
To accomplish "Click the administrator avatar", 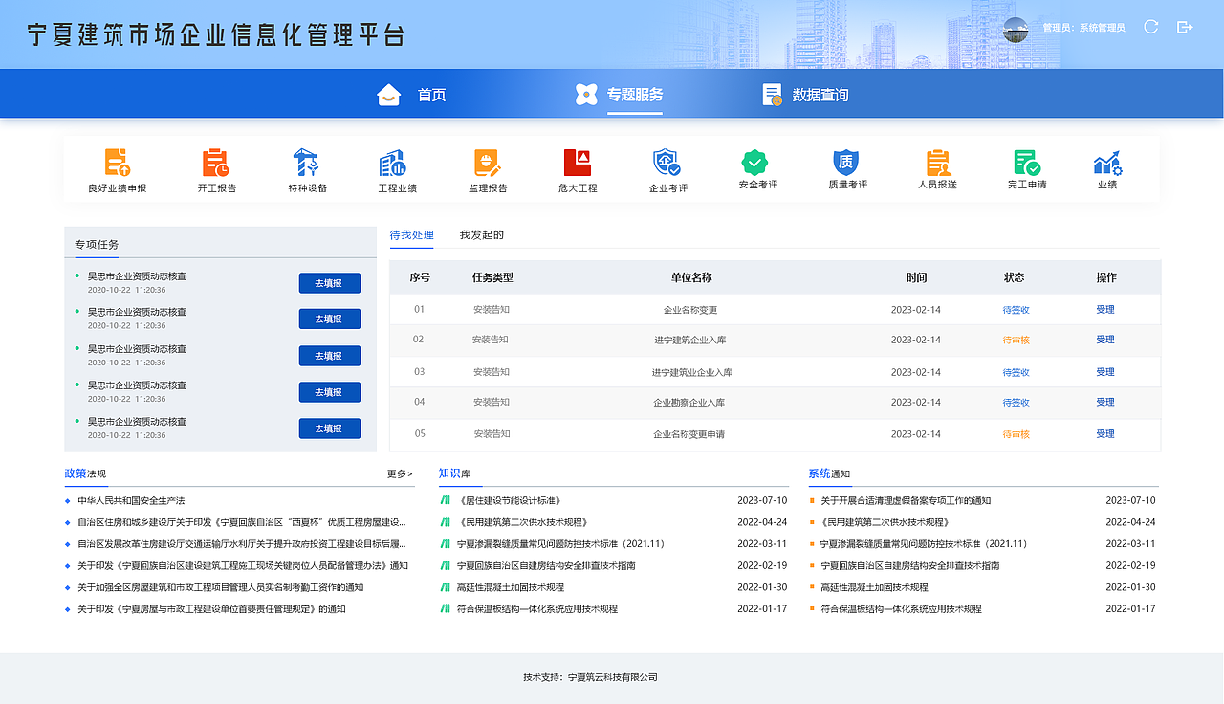I will (1016, 29).
